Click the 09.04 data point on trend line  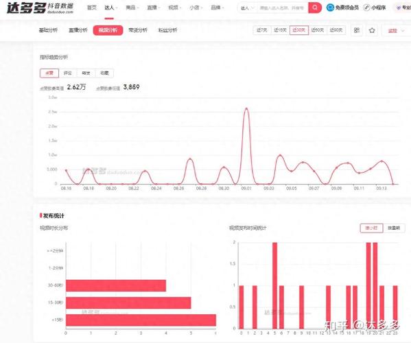coord(280,156)
